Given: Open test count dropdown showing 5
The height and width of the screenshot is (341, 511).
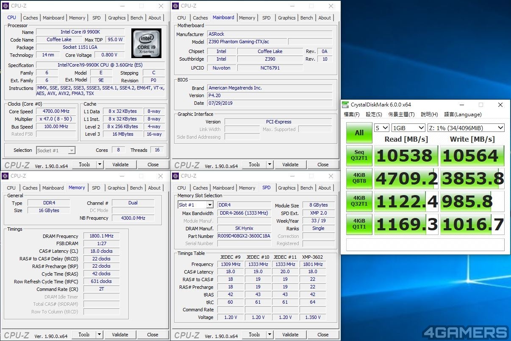Looking at the screenshot, I should [x=381, y=128].
